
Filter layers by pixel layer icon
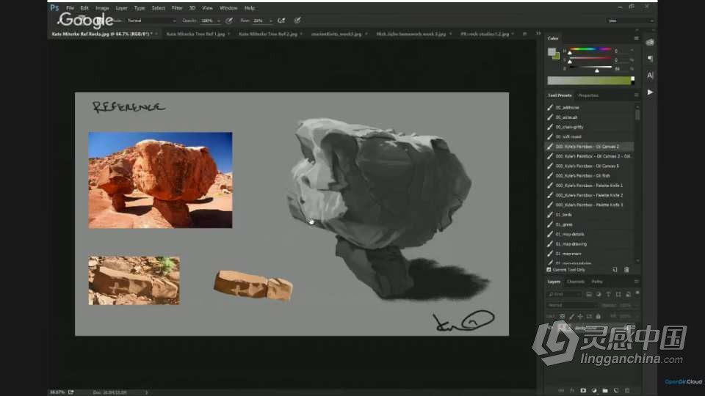coord(588,295)
